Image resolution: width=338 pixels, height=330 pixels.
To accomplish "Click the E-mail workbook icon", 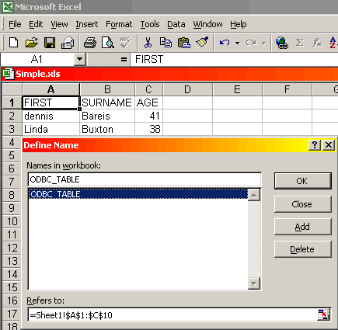I will (68, 43).
